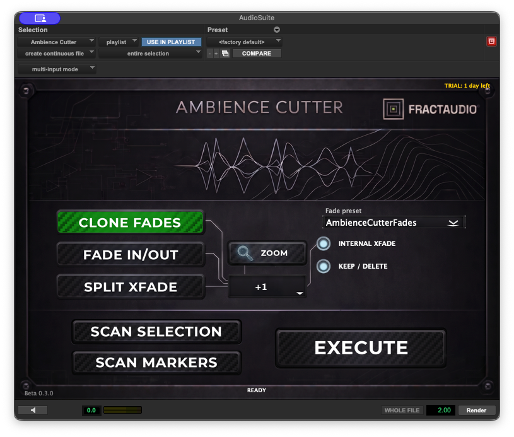
Task: Toggle COMPARE button
Action: pos(257,54)
